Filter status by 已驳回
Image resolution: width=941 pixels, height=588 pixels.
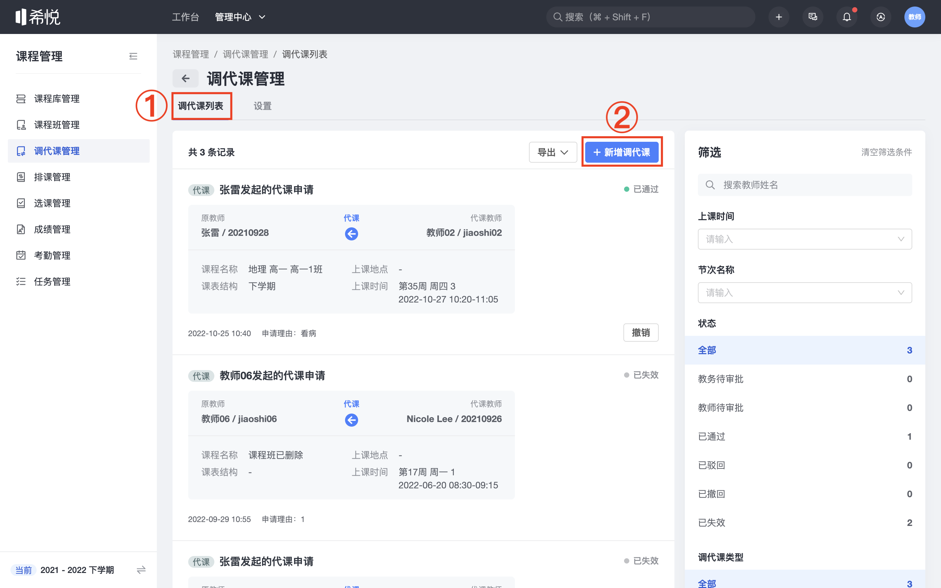pos(804,465)
